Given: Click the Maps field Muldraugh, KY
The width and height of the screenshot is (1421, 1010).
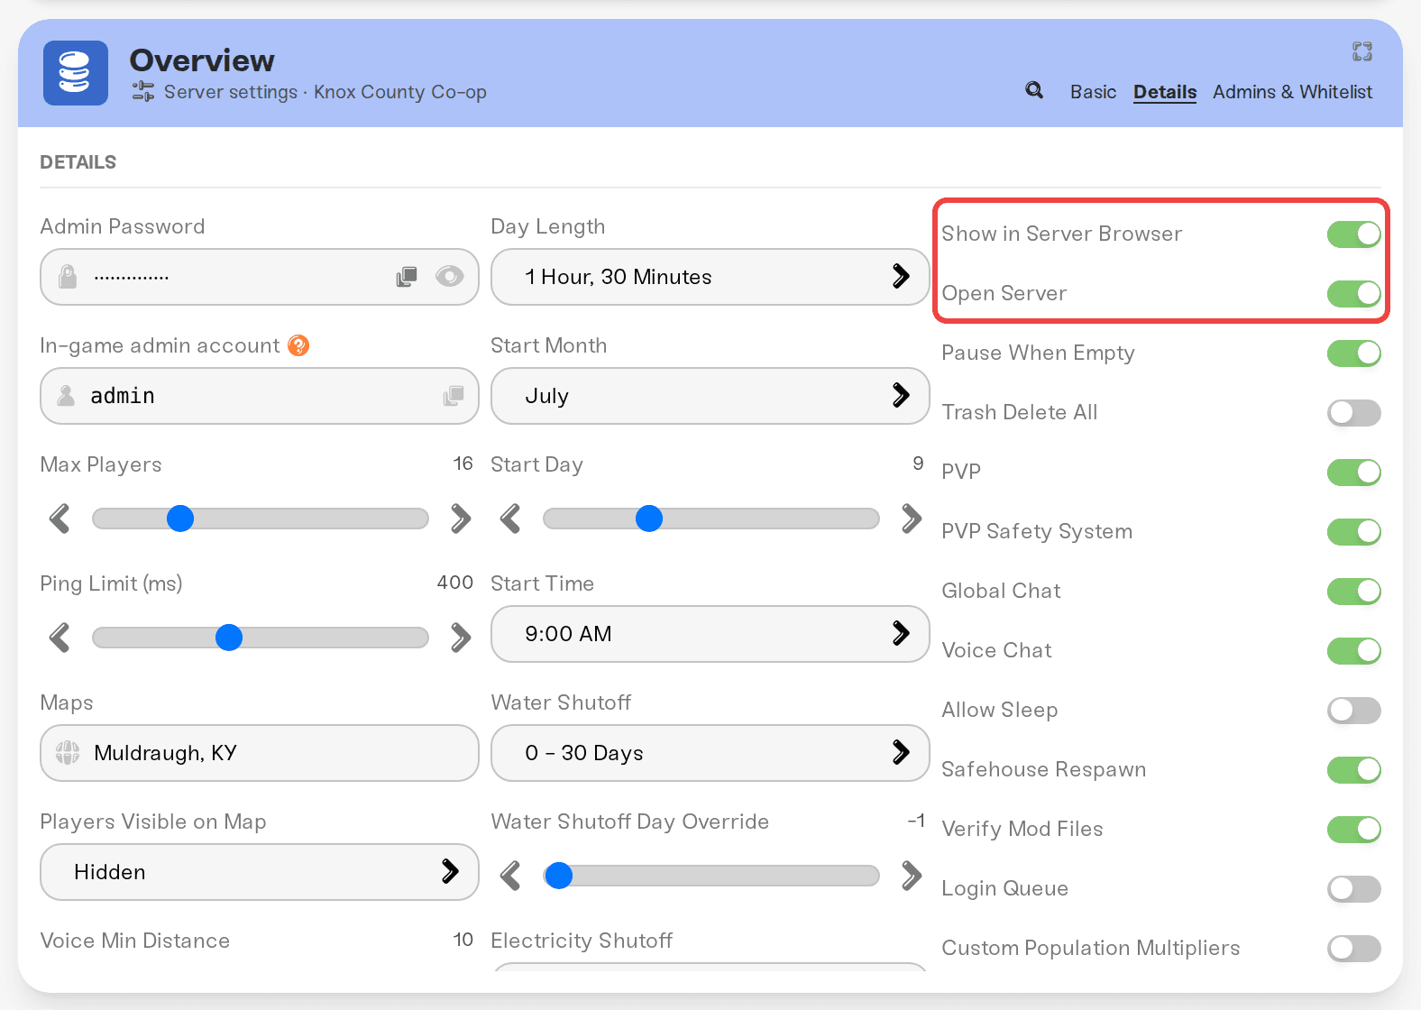Looking at the screenshot, I should 260,753.
